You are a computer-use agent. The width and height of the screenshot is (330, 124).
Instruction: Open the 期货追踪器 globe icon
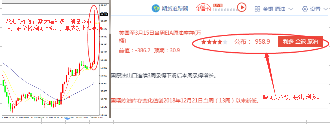point(156,8)
